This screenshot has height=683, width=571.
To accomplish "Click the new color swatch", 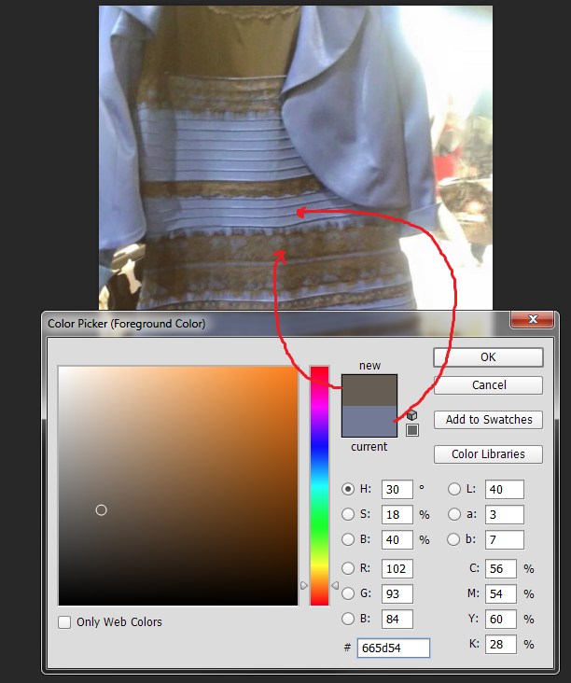I will pyautogui.click(x=369, y=390).
